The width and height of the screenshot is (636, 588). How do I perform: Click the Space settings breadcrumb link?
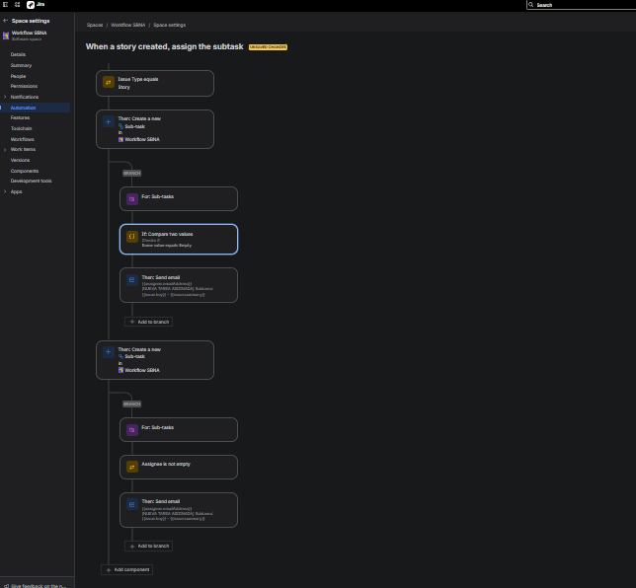coord(169,25)
